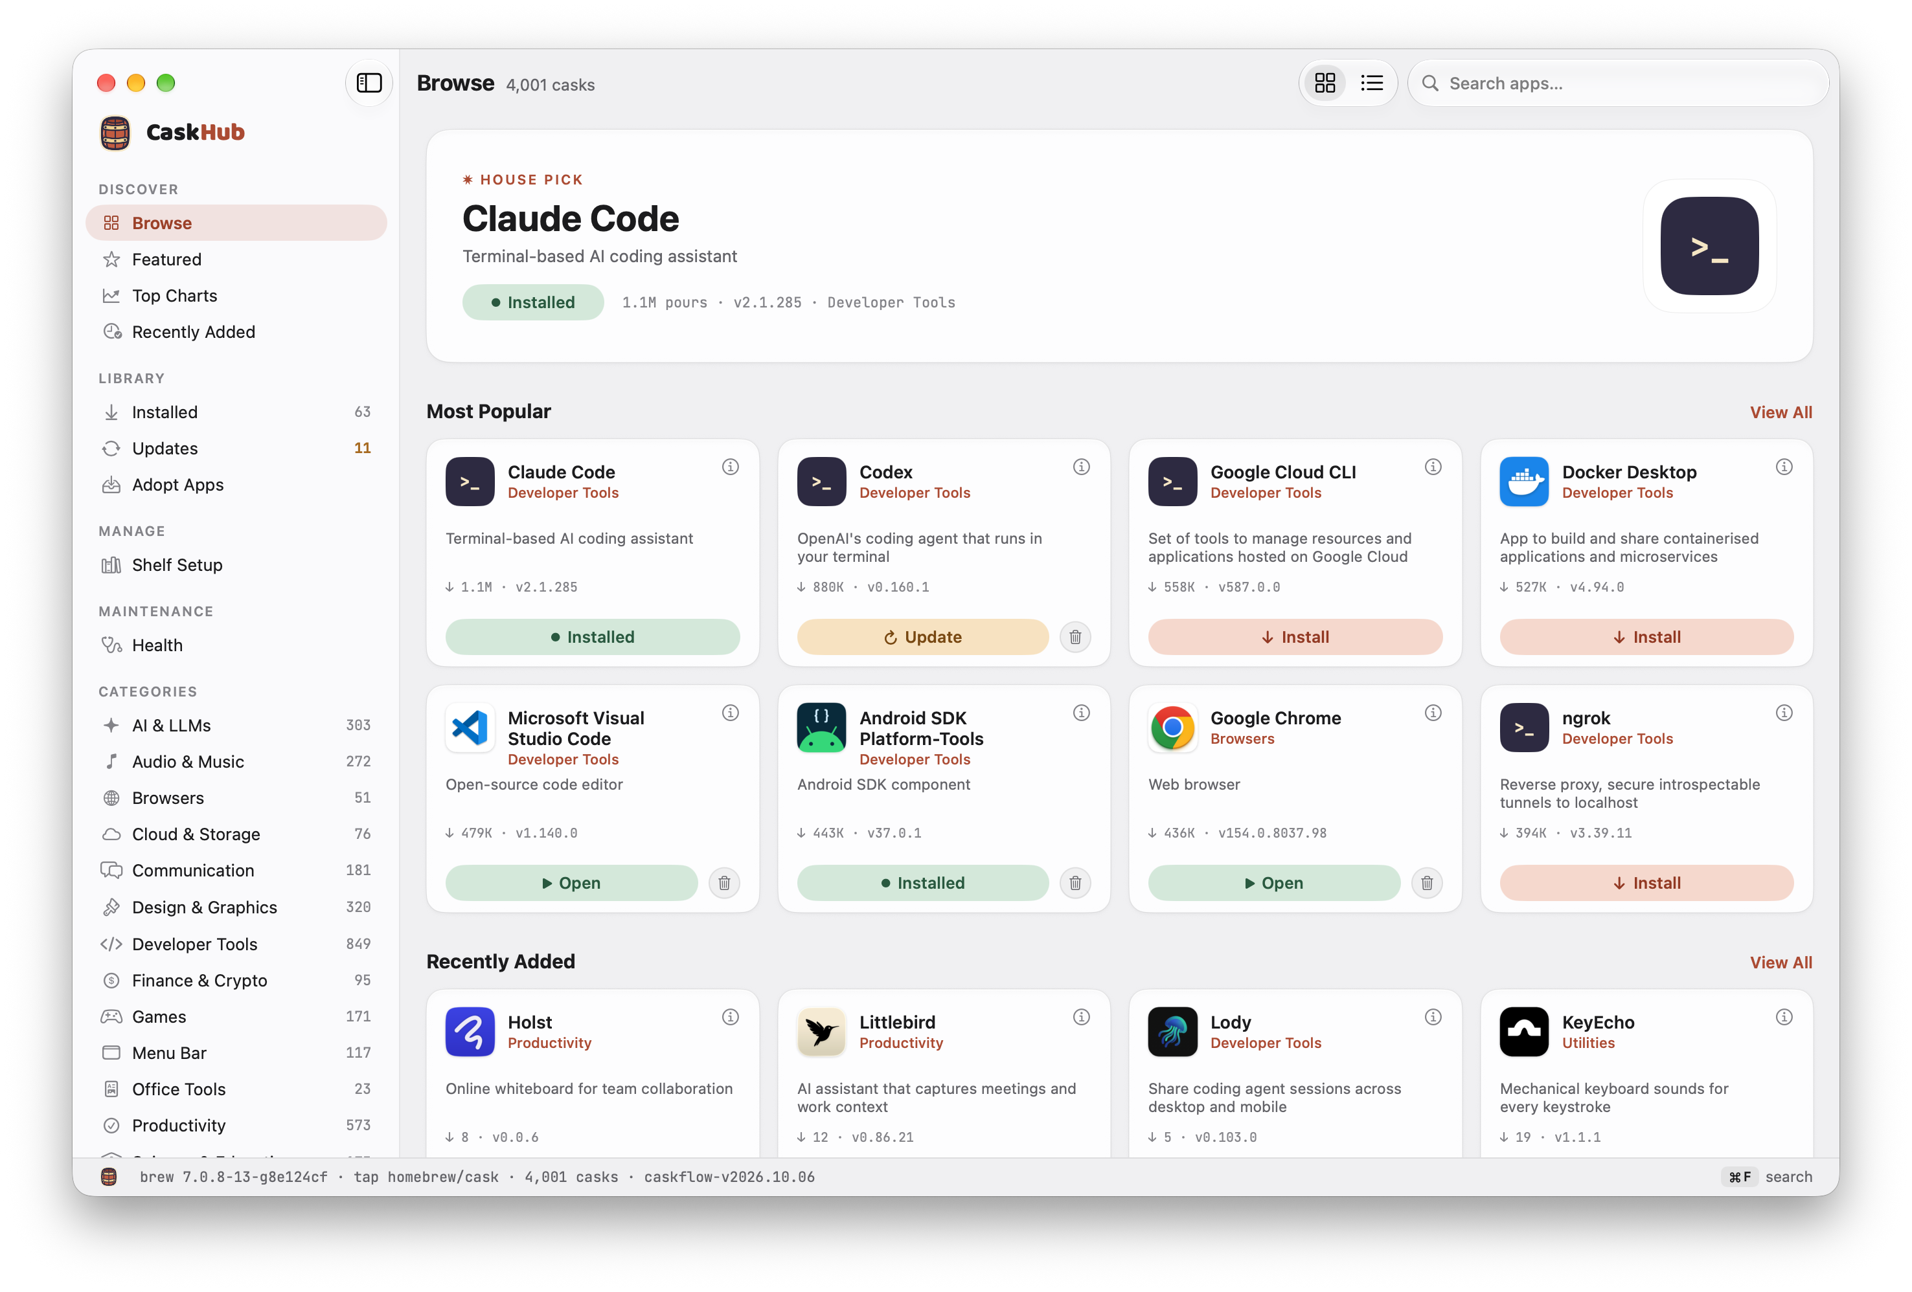
Task: Switch to grid view layout
Action: (1325, 83)
